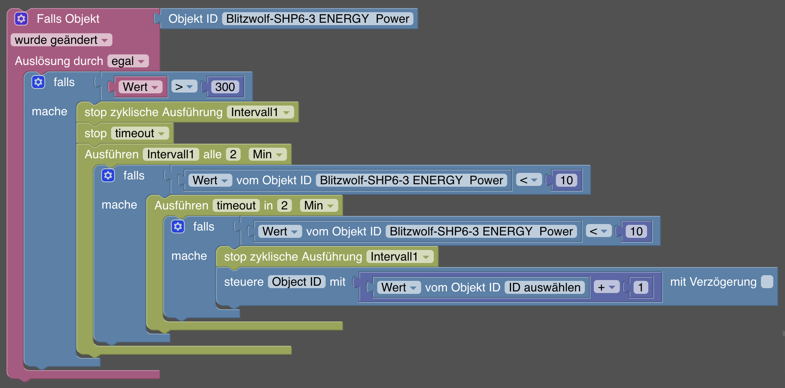Open the Wert dropdown in the red block
Viewport: 785px width, 388px height.
[x=140, y=87]
